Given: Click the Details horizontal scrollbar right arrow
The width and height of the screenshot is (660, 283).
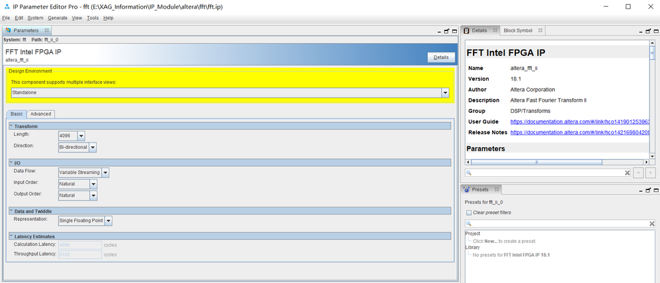Looking at the screenshot, I should [x=647, y=162].
